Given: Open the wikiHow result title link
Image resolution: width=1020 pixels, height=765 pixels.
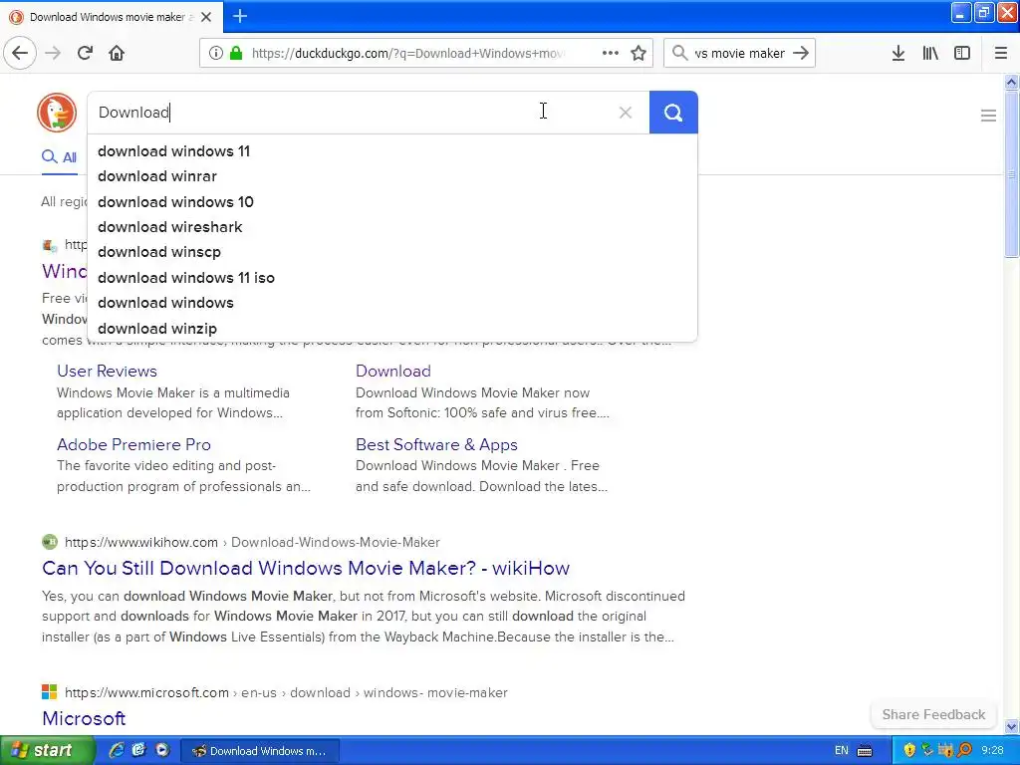Looking at the screenshot, I should tap(306, 568).
